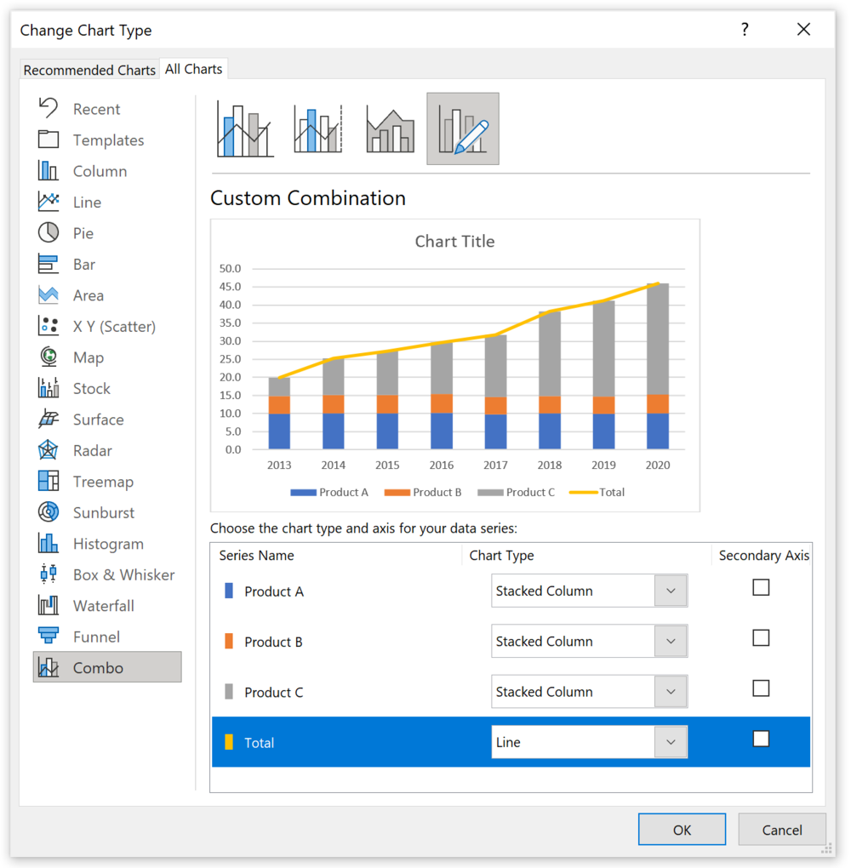The width and height of the screenshot is (851, 868).
Task: Choose the Stacked Area - Clustered Column preset
Action: tap(389, 126)
